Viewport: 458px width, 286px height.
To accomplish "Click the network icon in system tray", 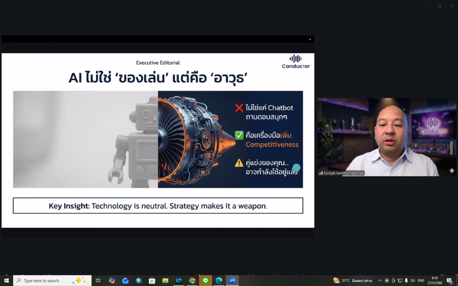I will [400, 281].
